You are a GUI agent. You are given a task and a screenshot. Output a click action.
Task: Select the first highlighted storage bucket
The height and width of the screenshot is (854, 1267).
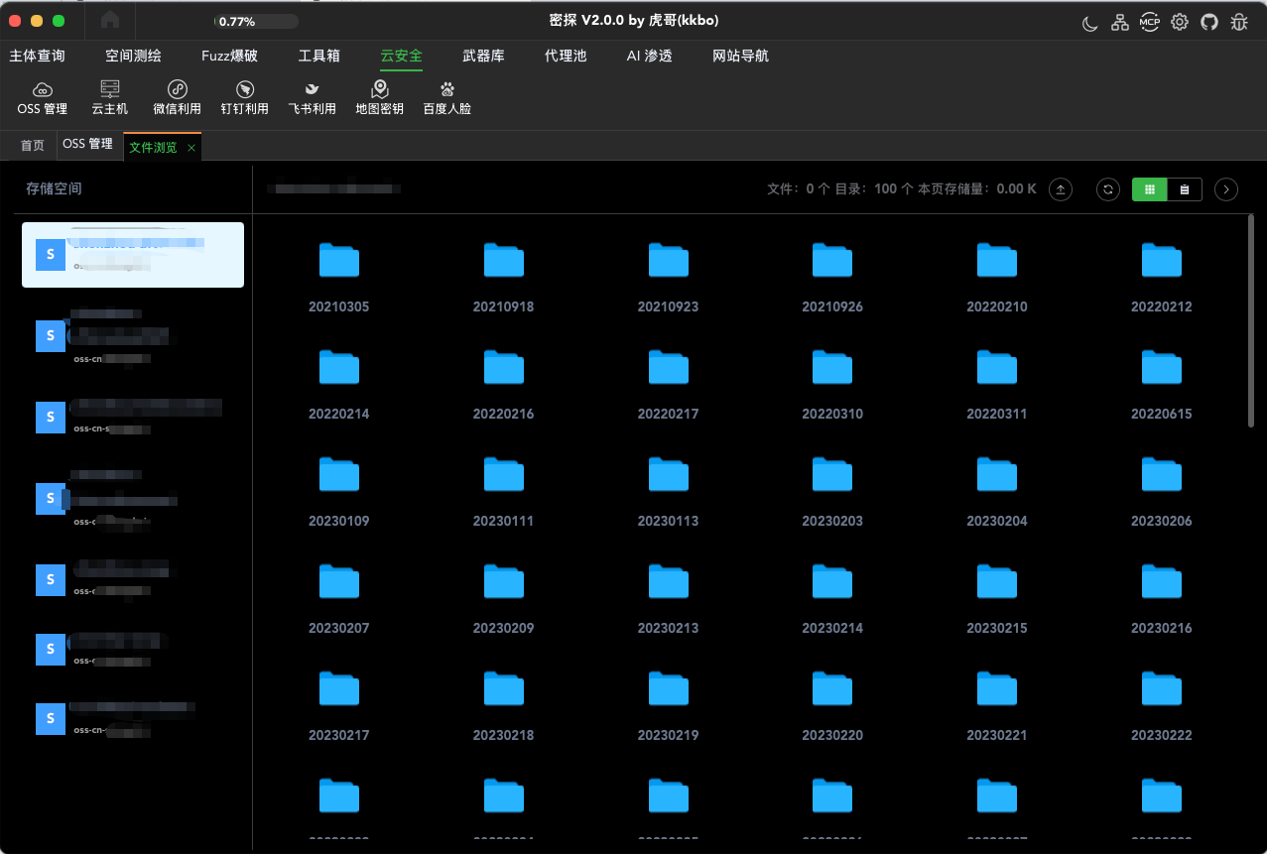click(133, 255)
